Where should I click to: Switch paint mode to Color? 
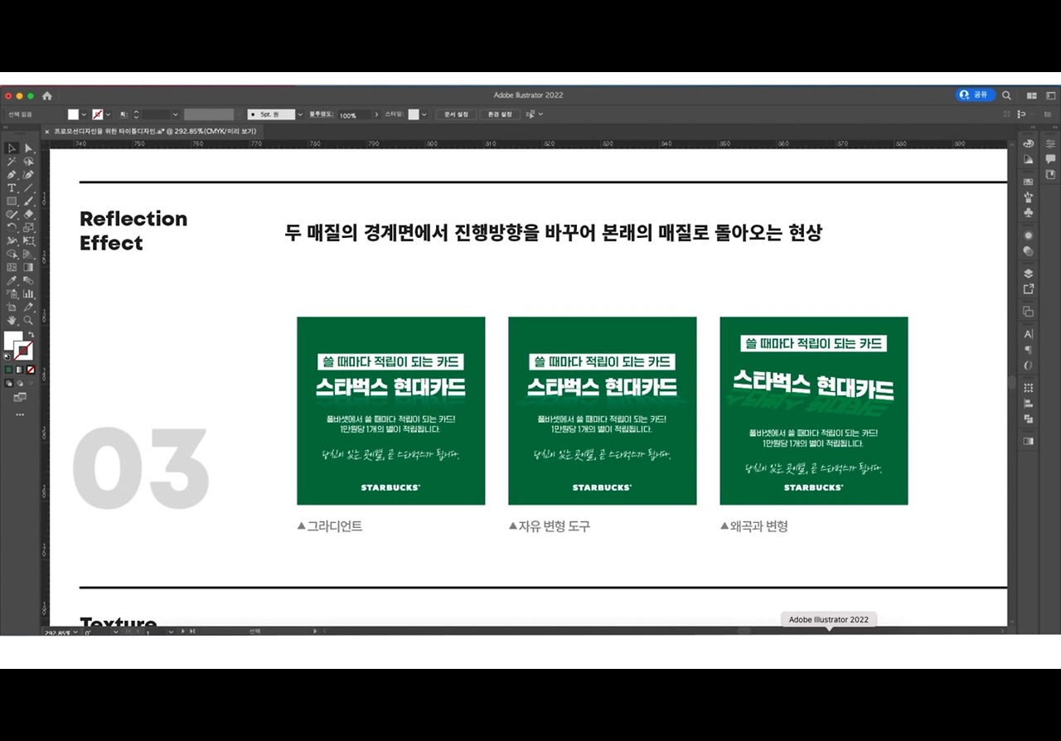9,370
